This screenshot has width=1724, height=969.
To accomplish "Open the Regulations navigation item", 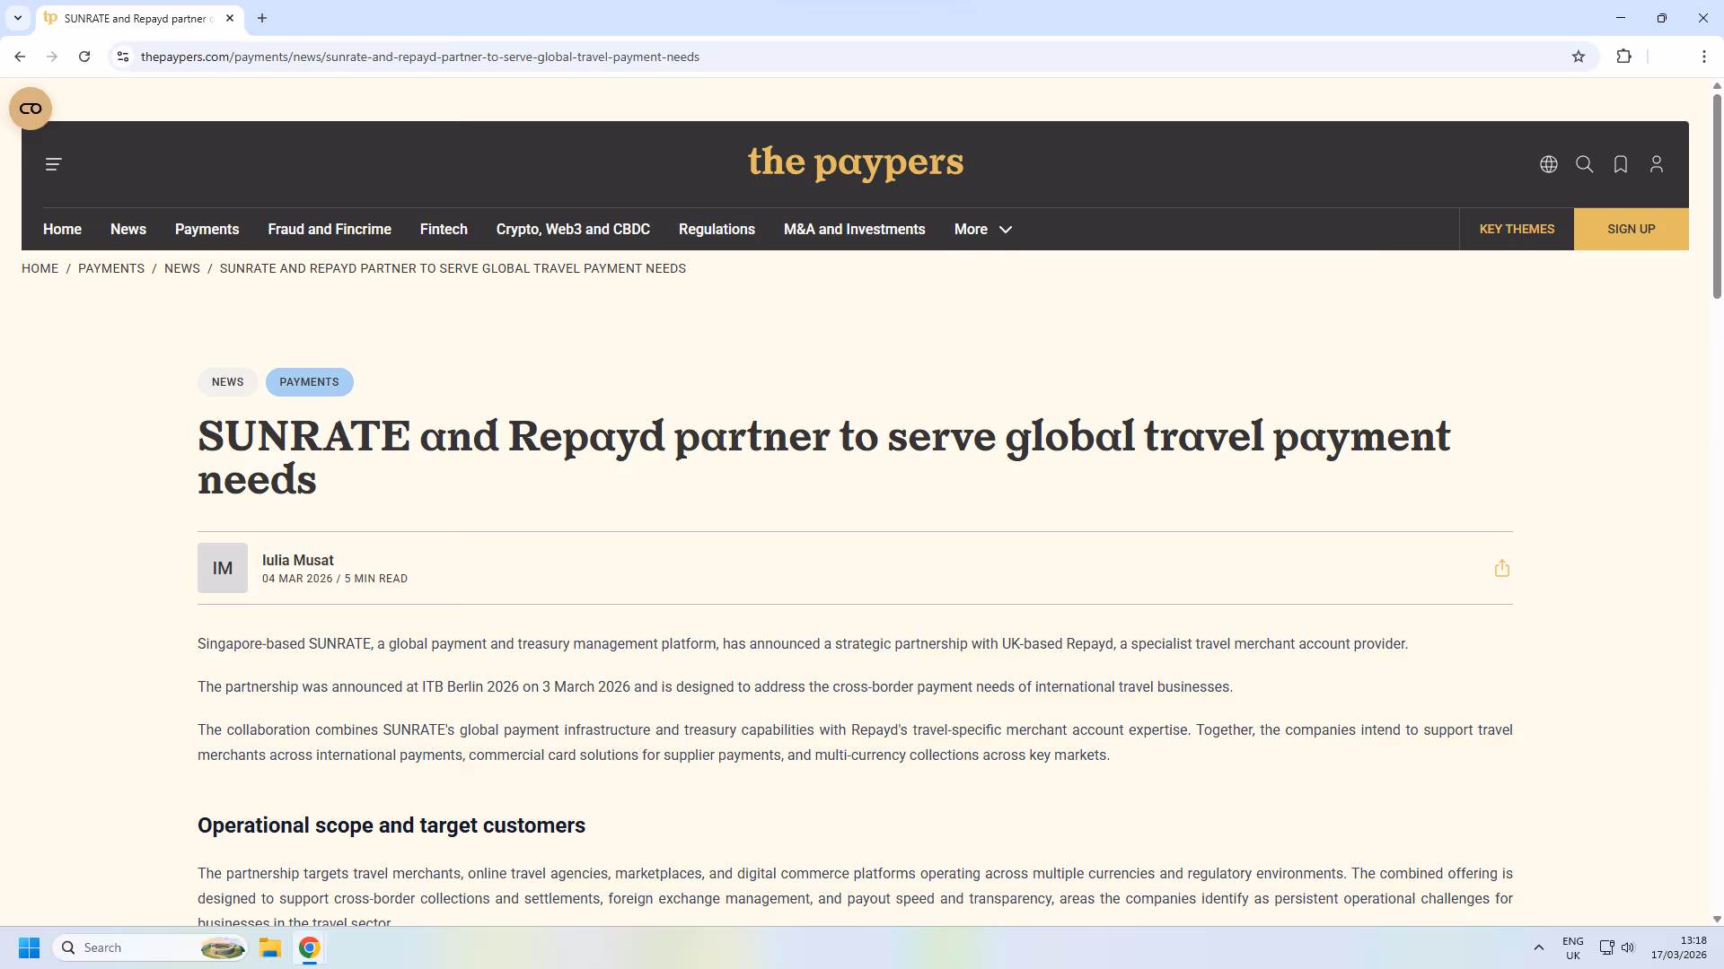I will click(x=717, y=230).
